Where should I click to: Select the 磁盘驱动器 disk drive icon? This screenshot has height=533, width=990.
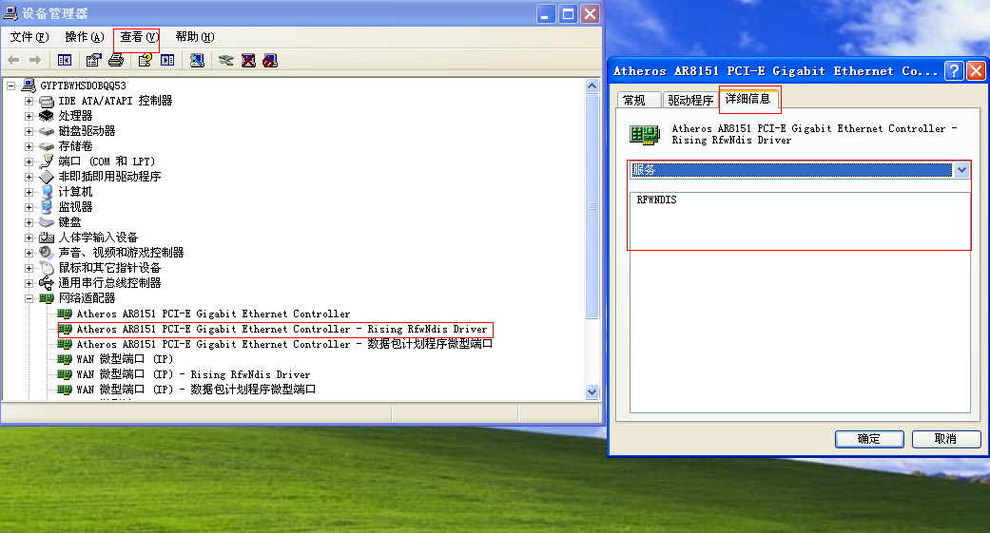pos(46,131)
